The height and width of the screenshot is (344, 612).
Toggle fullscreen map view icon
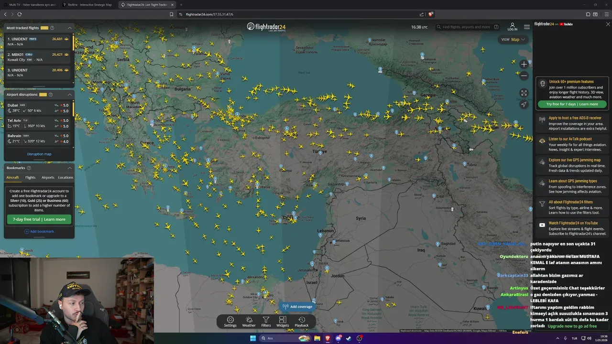click(524, 93)
